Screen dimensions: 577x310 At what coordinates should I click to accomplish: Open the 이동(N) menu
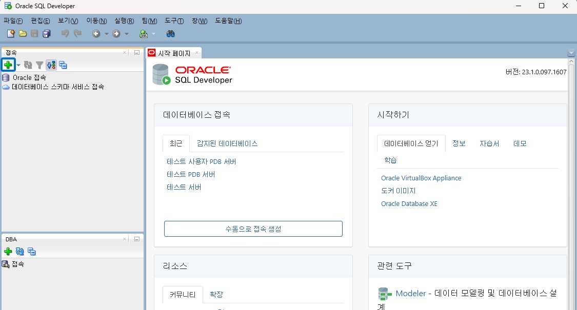click(x=96, y=21)
